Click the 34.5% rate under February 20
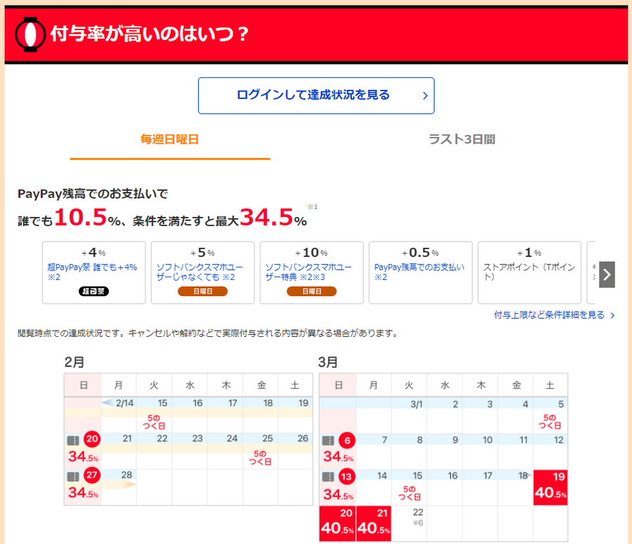The height and width of the screenshot is (544, 632). tap(83, 456)
